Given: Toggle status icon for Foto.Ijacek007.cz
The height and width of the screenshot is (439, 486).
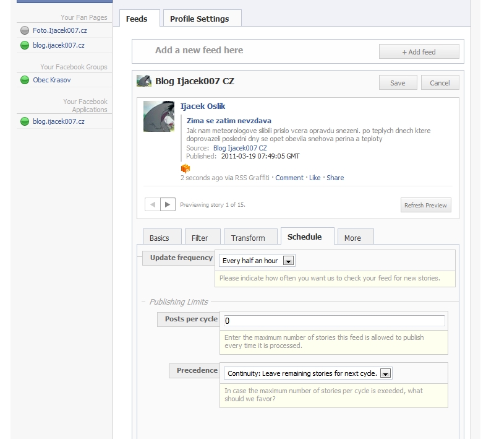Looking at the screenshot, I should click(x=25, y=30).
